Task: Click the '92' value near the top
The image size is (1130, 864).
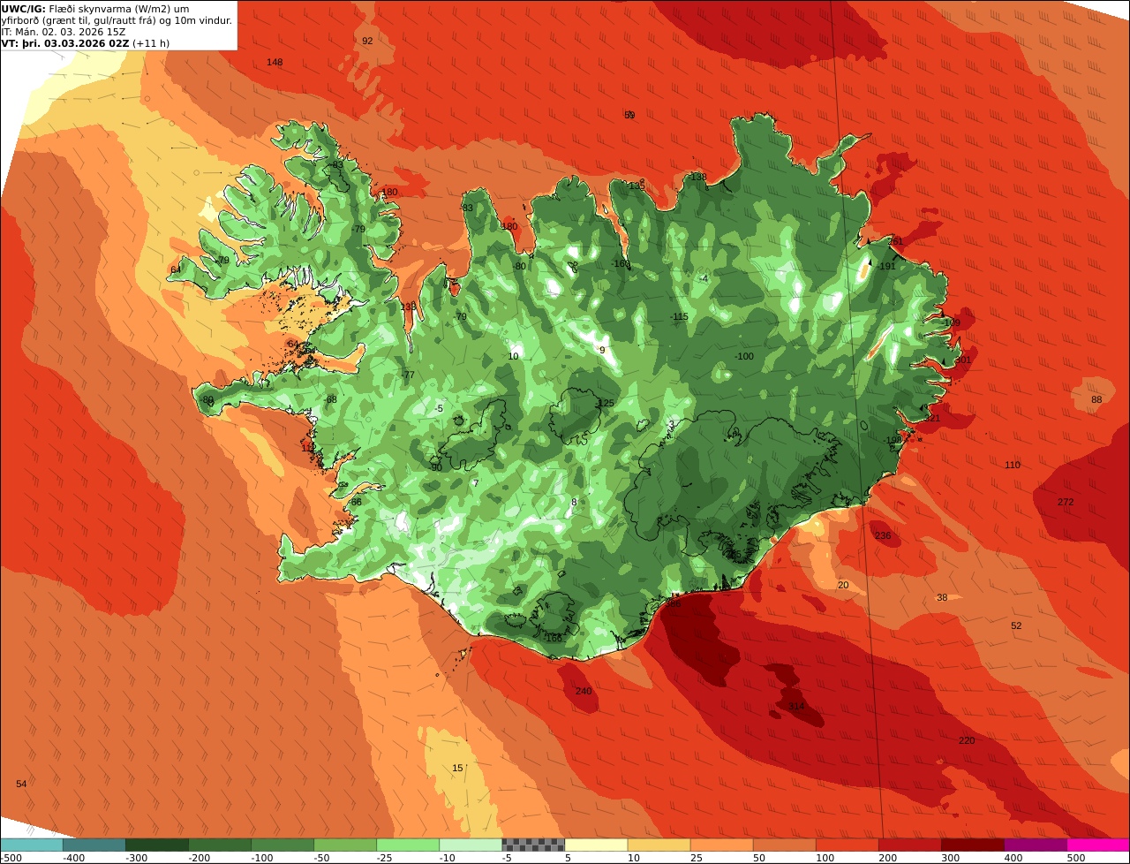Action: pyautogui.click(x=367, y=41)
